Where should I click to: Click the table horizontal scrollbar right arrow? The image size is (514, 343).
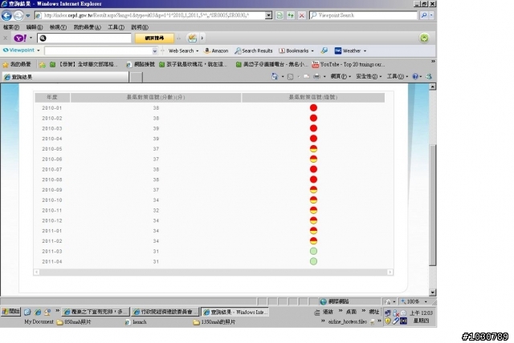tap(390, 272)
